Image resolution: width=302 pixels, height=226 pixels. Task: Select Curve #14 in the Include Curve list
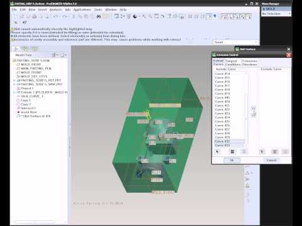[222, 73]
